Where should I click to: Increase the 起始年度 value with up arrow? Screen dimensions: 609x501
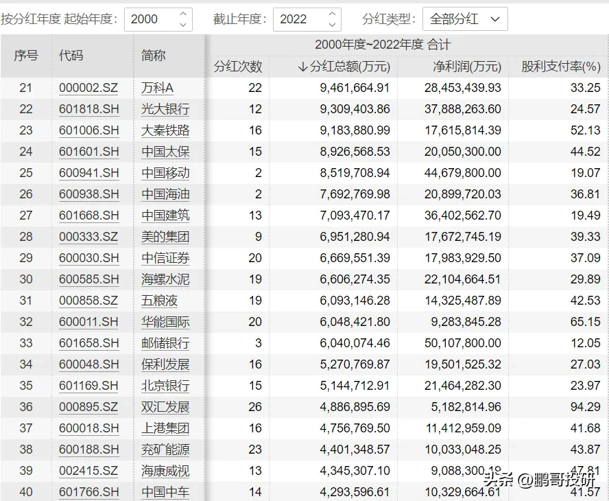(x=183, y=14)
